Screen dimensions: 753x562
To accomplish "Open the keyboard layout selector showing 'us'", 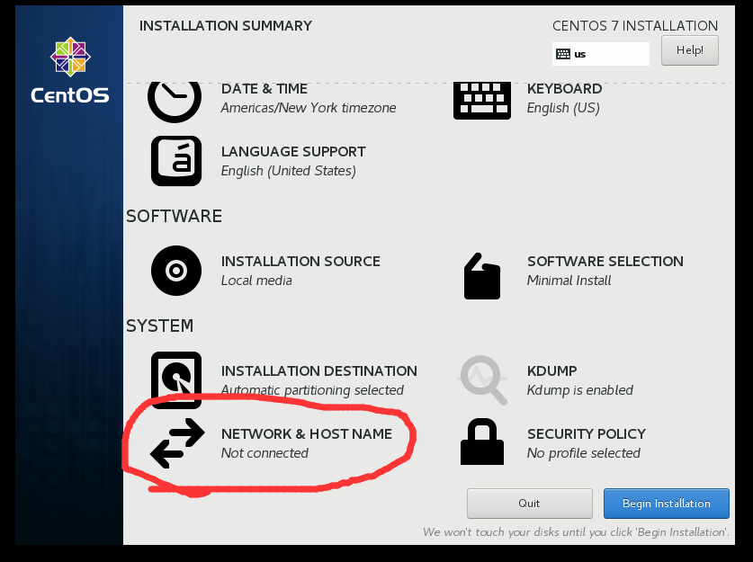I will [x=600, y=54].
